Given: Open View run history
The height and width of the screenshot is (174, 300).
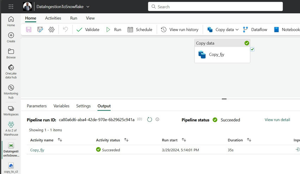Looking at the screenshot, I should pyautogui.click(x=180, y=30).
